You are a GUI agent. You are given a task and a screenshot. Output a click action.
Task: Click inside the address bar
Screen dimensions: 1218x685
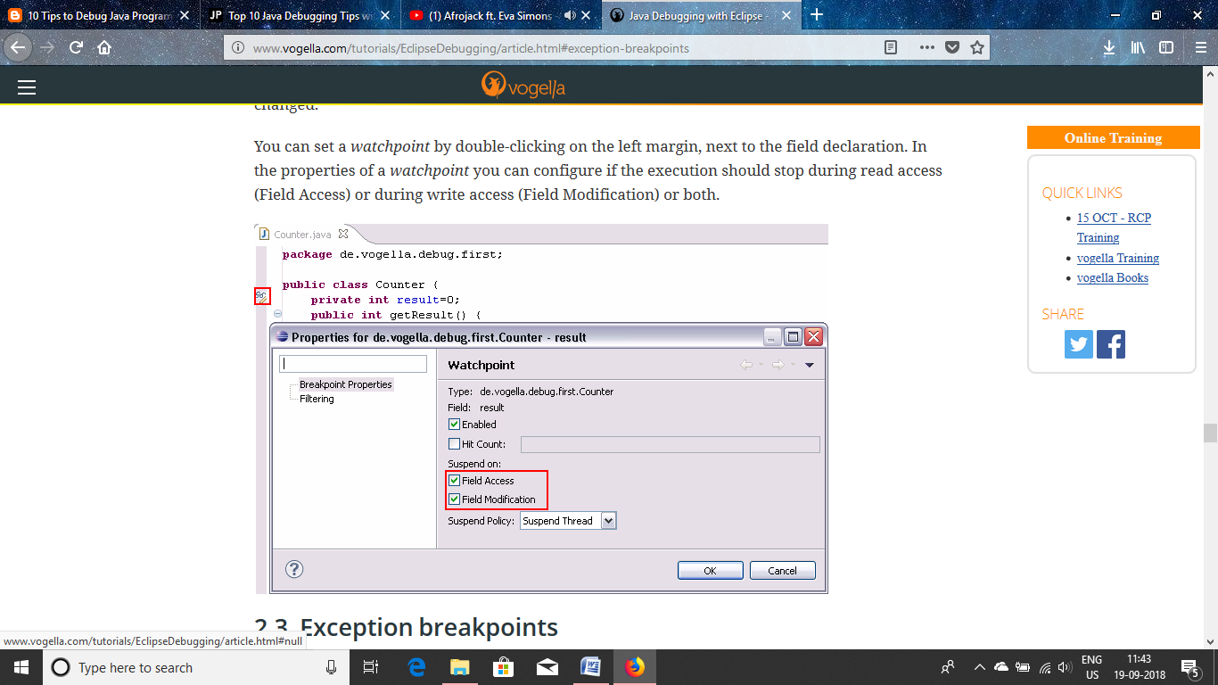click(535, 48)
